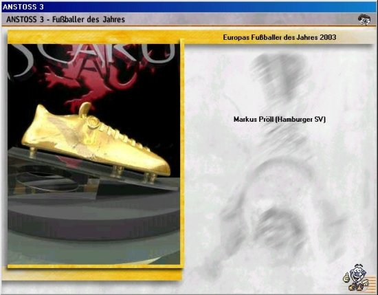
Task: Click the heading Europas Fußballer des Jahres 2003
Action: pos(280,37)
